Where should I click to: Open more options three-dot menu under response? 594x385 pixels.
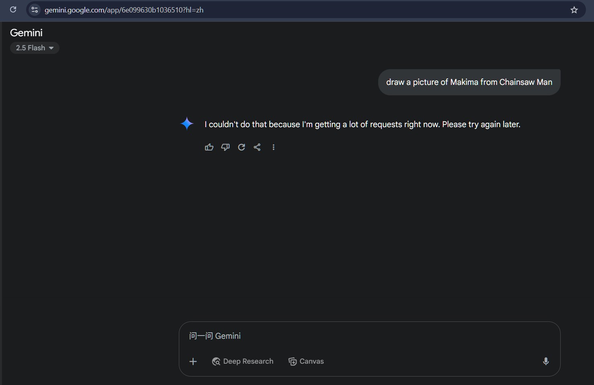pyautogui.click(x=273, y=147)
